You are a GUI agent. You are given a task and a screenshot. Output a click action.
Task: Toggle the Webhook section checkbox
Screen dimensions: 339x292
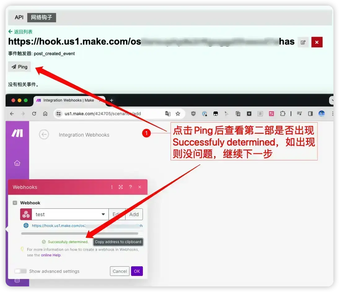point(15,203)
